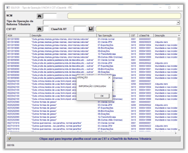
Task: Select 07-Exportações row of NCM 0013019090
Action: tap(92, 45)
